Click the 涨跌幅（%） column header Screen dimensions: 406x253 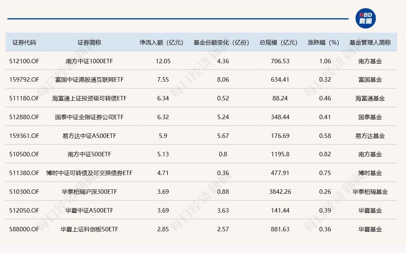point(323,42)
